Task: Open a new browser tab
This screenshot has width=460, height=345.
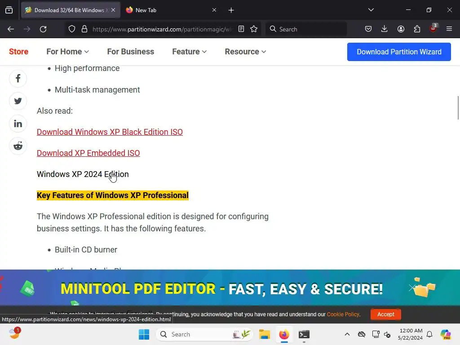Action: point(231,10)
